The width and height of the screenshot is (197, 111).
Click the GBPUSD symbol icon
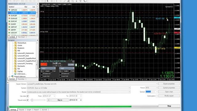[x=9, y=10]
